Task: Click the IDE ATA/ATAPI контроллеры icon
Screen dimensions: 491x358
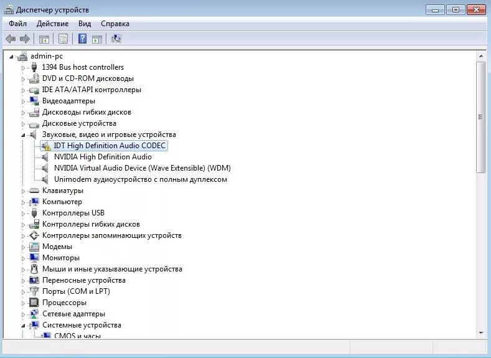Action: (x=34, y=90)
